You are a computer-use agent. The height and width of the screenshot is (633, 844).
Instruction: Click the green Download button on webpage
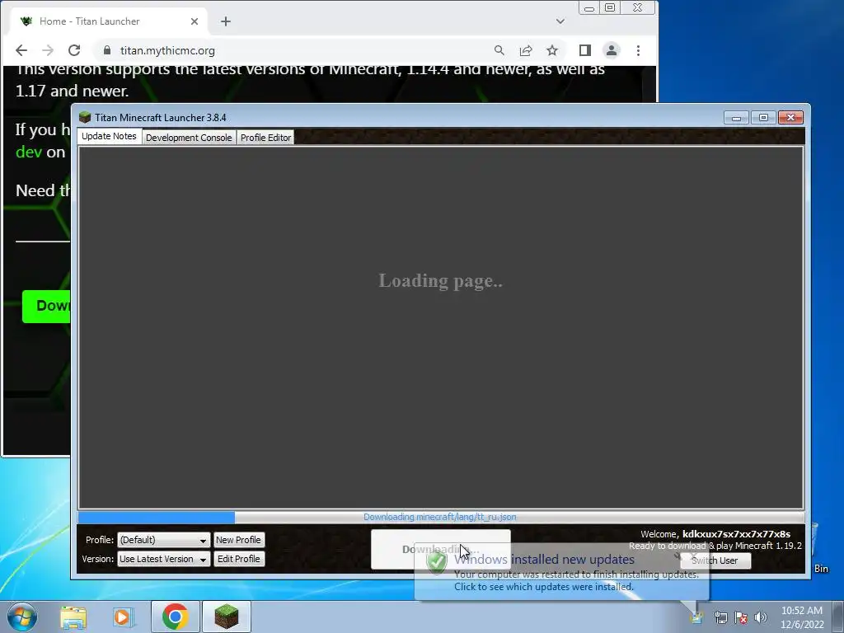point(46,307)
